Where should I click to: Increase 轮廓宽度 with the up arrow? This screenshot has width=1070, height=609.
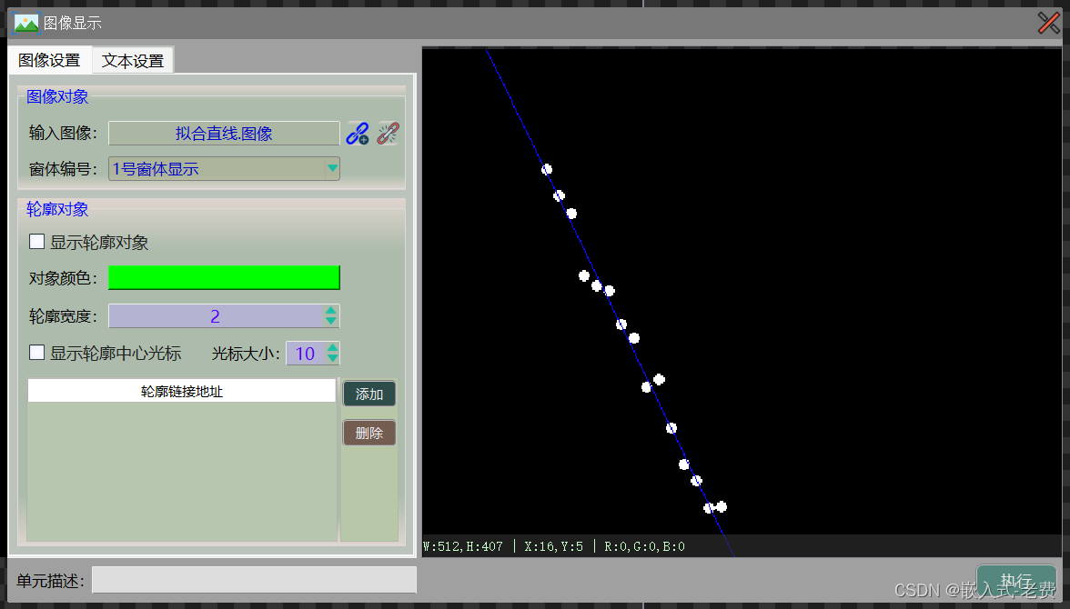click(331, 310)
